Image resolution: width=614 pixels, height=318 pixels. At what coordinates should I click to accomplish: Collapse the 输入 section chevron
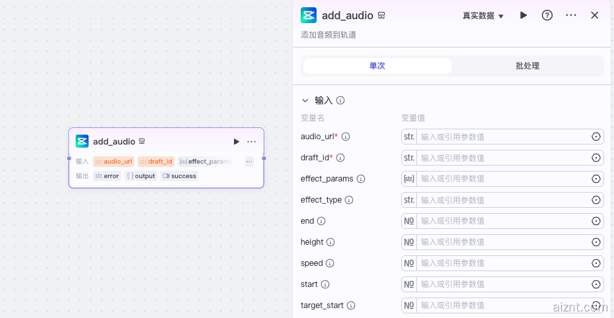(305, 100)
